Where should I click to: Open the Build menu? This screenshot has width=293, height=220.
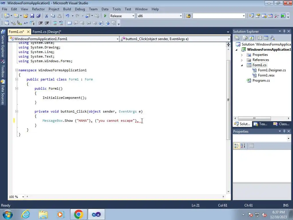pos(67,9)
